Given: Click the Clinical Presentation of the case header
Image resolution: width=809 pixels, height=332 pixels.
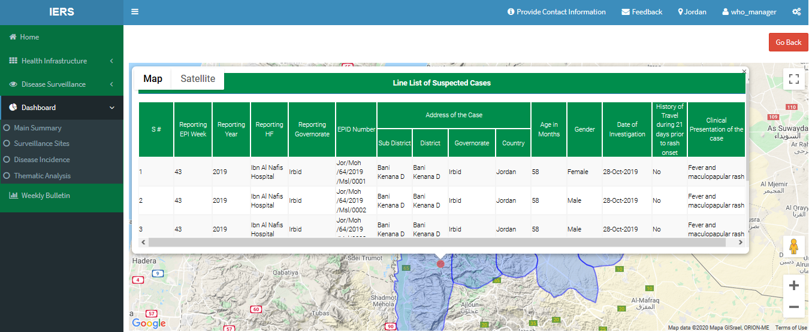Looking at the screenshot, I should (x=717, y=129).
